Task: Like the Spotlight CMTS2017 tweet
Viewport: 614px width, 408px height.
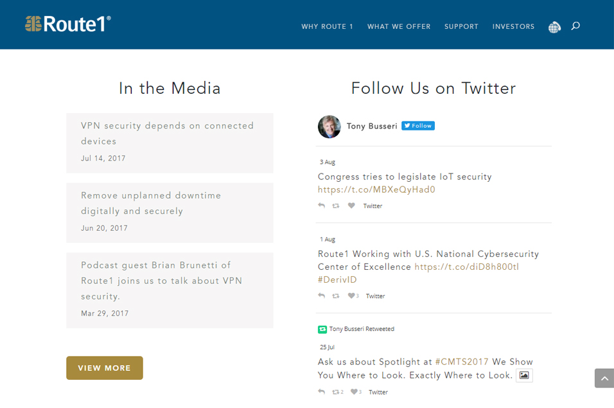Action: point(355,392)
